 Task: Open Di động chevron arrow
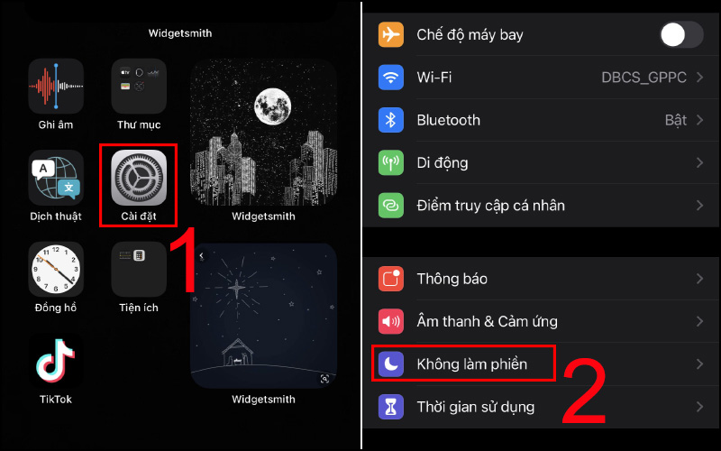[699, 163]
